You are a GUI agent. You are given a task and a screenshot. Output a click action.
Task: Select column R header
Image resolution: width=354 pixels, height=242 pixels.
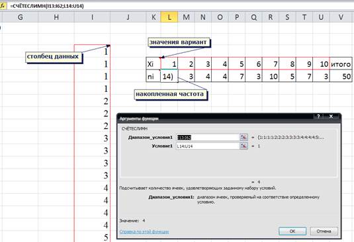[x=271, y=17]
